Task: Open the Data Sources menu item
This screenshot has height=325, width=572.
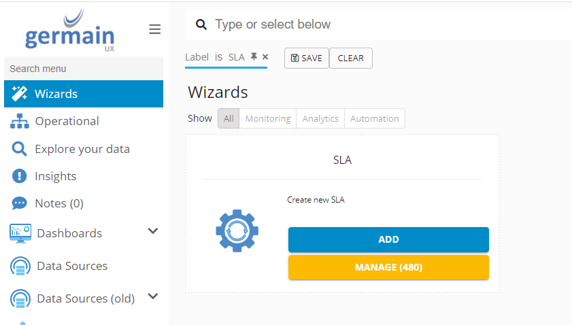Action: coord(72,266)
